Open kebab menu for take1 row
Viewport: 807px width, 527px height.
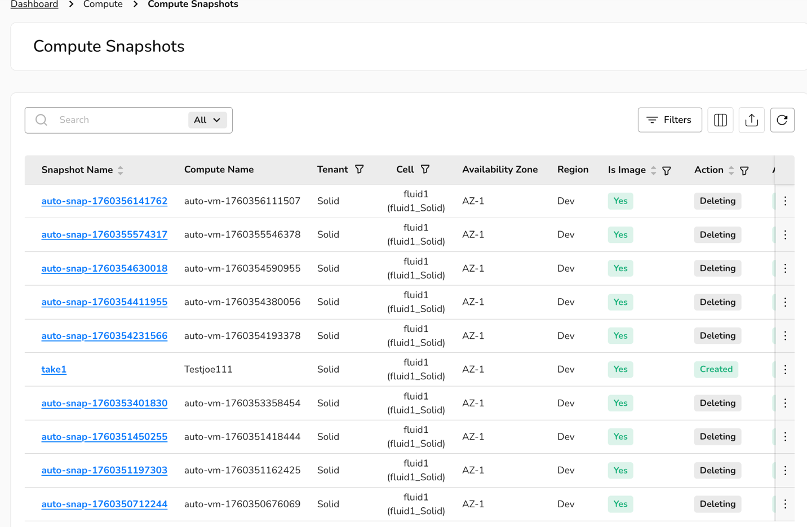(785, 370)
